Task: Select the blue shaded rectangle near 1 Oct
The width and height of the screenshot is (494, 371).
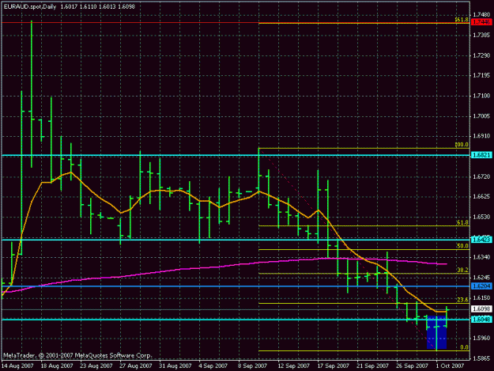Action: [x=436, y=332]
